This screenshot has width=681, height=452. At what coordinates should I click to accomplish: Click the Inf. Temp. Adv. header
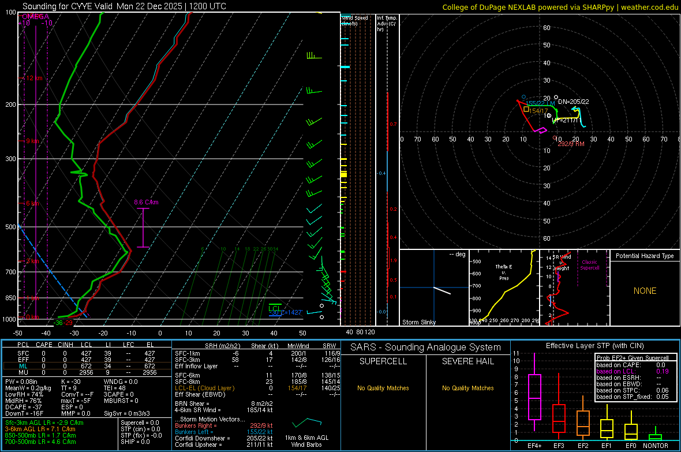pos(386,24)
